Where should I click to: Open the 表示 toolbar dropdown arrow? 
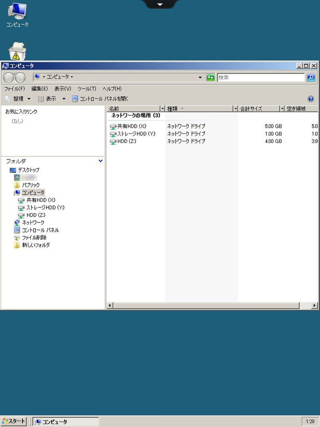(64, 99)
